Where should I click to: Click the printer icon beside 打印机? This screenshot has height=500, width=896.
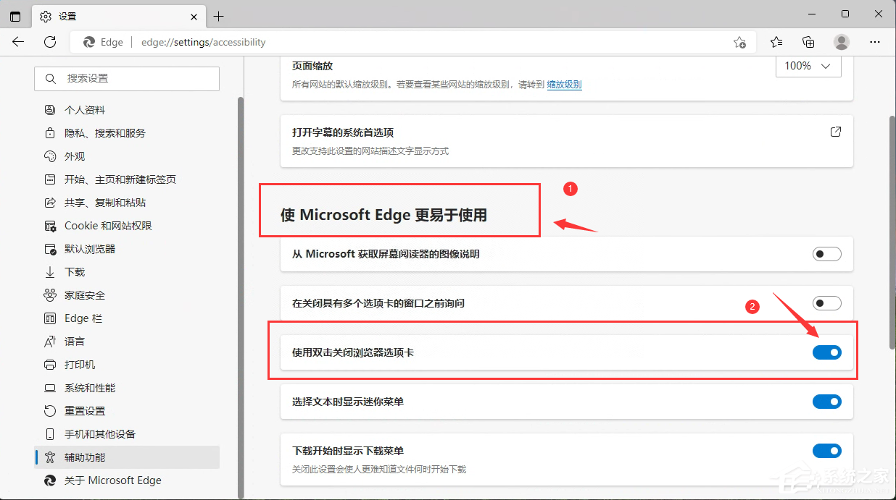[x=50, y=365]
